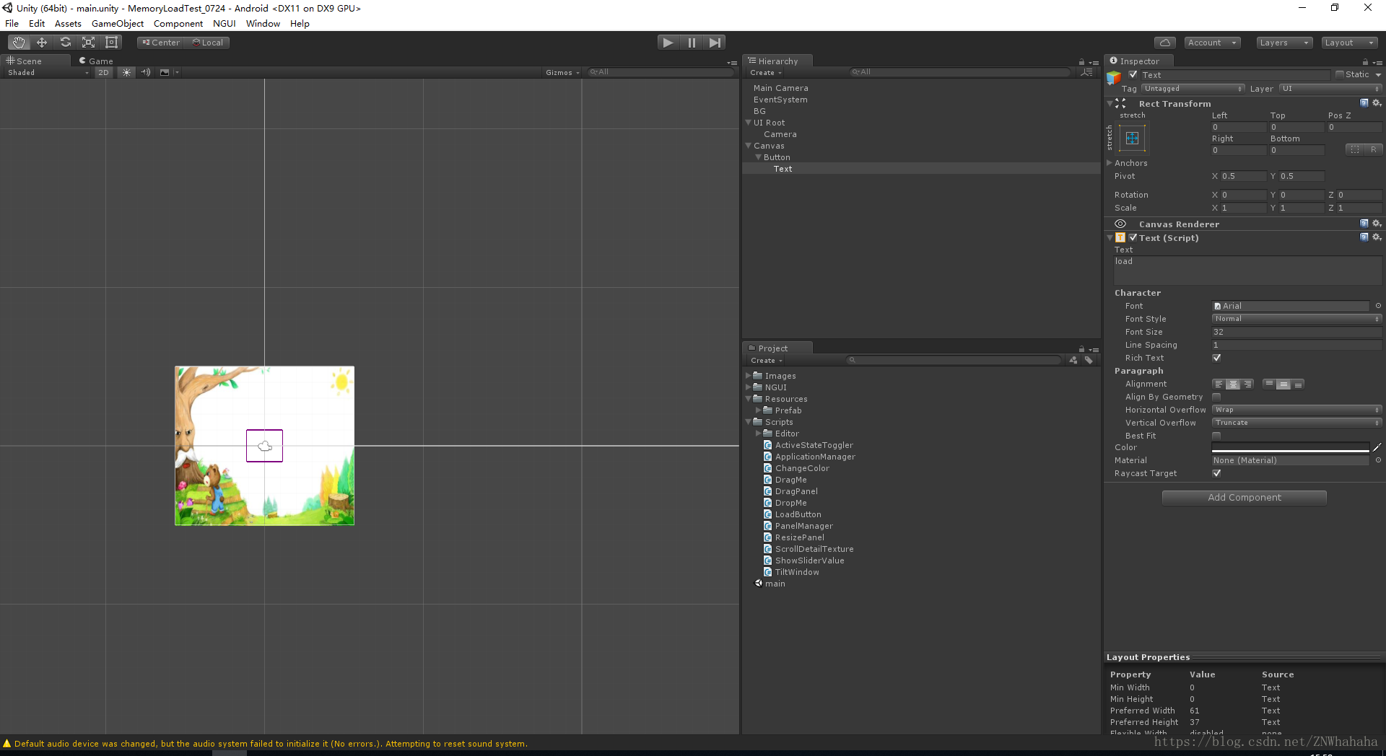The image size is (1386, 756).
Task: Open the Window menu
Action: (263, 24)
